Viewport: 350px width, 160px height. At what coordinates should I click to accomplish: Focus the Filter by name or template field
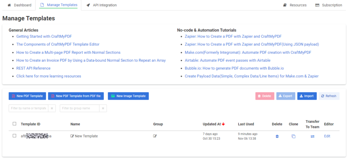click(x=28, y=108)
